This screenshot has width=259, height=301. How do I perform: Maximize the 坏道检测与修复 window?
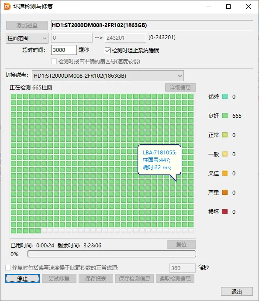click(x=228, y=7)
